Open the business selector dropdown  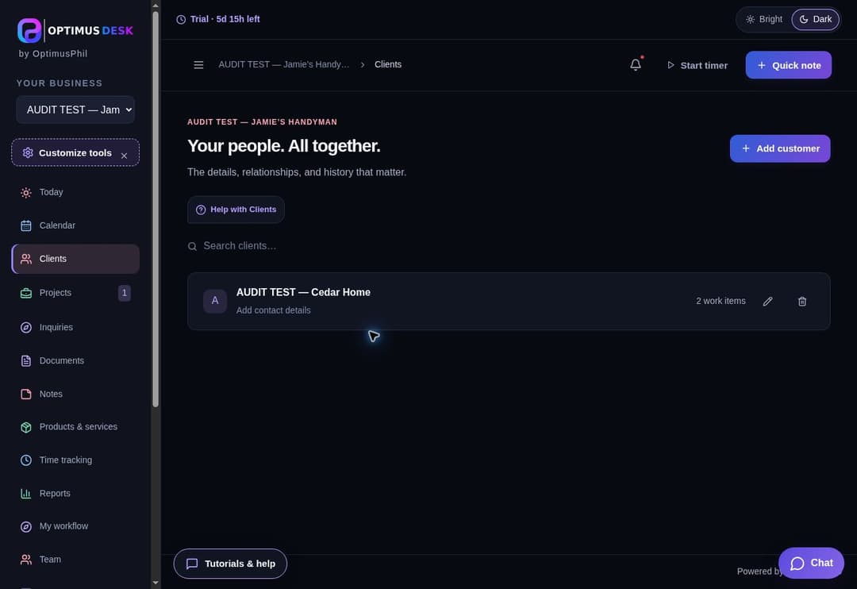coord(75,110)
